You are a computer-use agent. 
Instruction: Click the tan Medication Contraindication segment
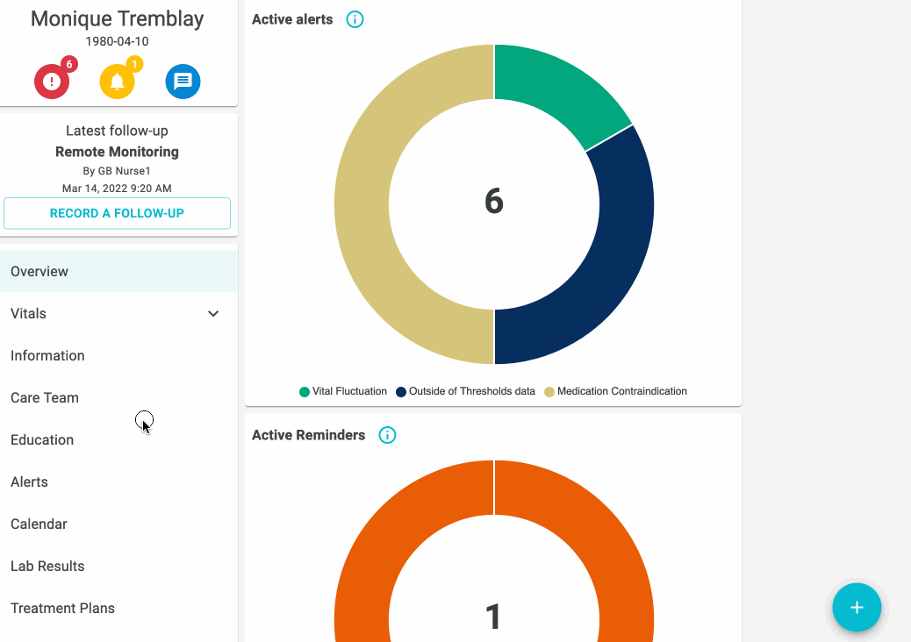(363, 204)
